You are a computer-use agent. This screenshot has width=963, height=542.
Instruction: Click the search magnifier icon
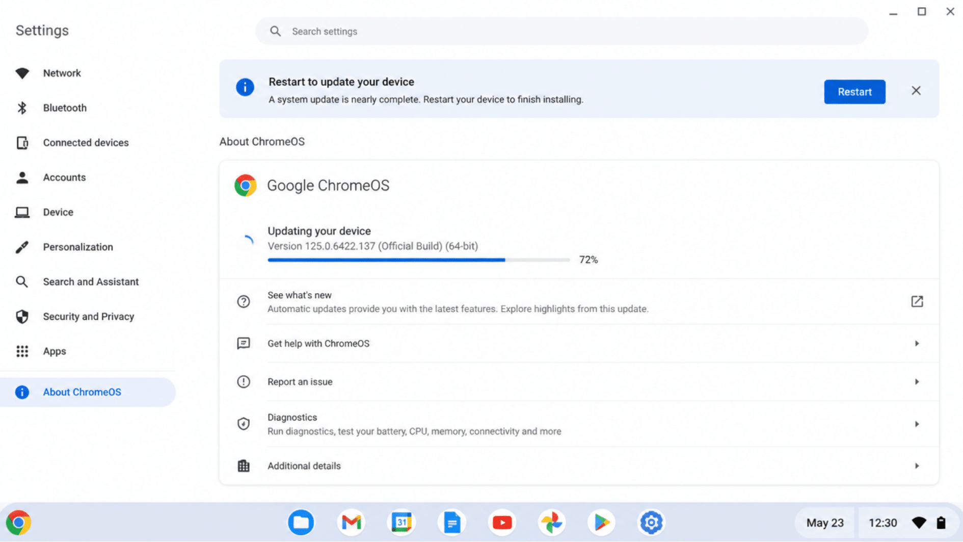(275, 31)
